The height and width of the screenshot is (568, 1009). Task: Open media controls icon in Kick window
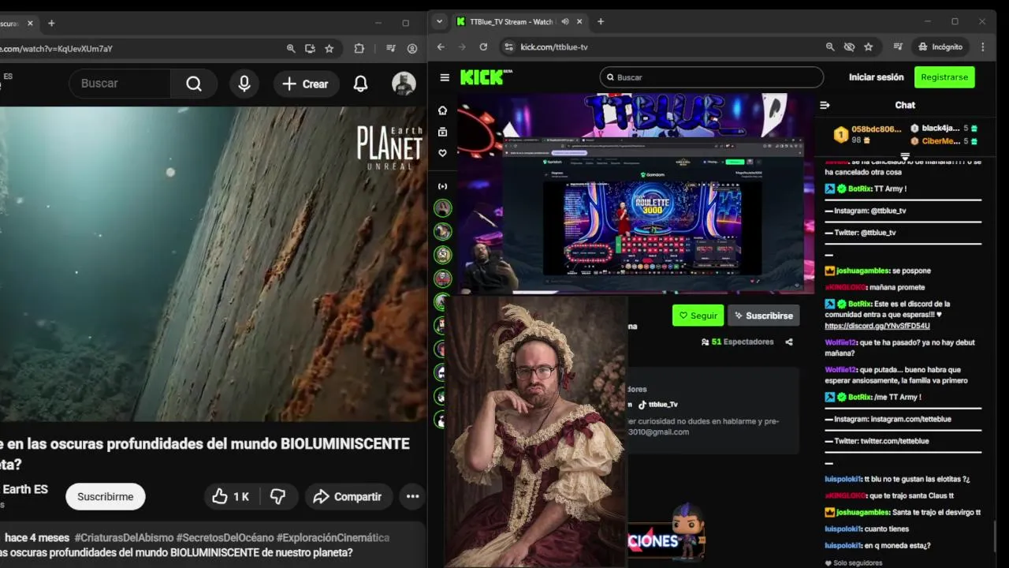point(898,47)
